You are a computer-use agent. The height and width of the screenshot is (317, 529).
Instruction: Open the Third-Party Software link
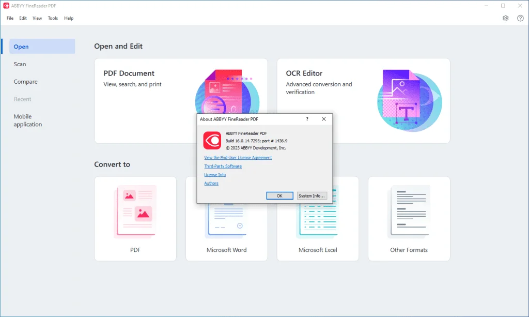[223, 166]
